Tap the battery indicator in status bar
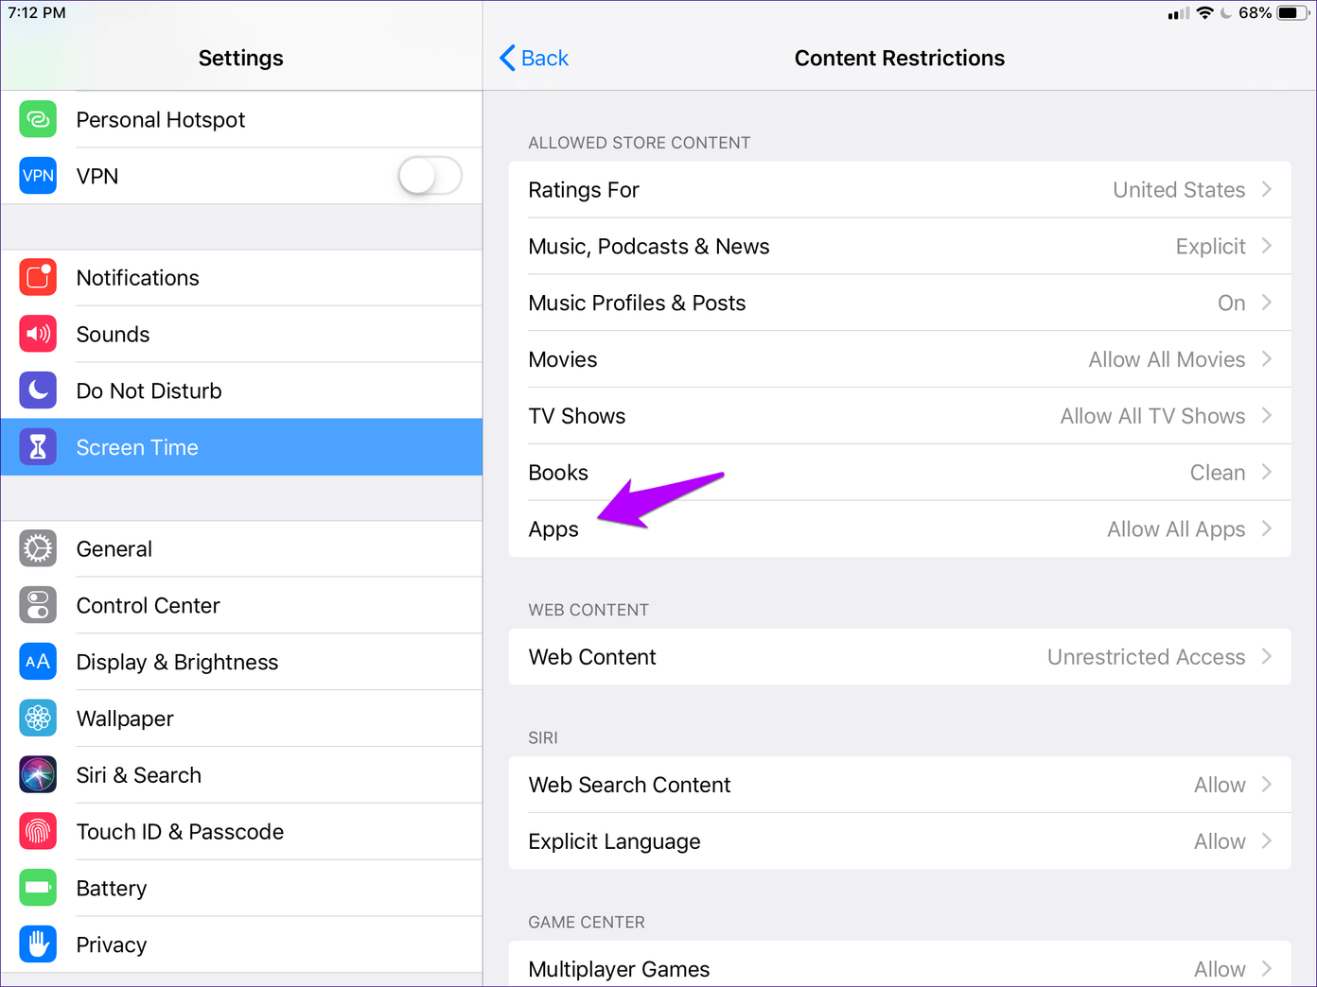This screenshot has height=987, width=1317. click(1292, 13)
